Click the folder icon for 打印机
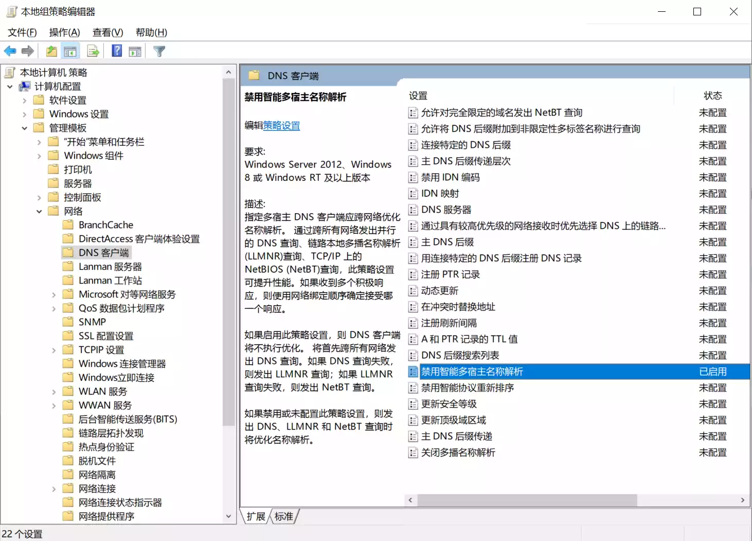The height and width of the screenshot is (541, 752). pyautogui.click(x=53, y=169)
